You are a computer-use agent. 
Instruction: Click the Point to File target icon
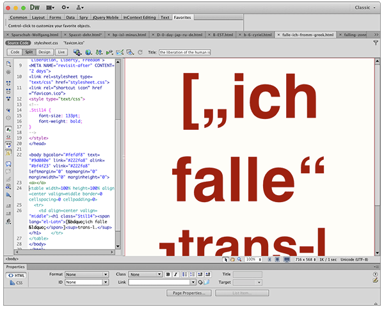[x=200, y=282]
